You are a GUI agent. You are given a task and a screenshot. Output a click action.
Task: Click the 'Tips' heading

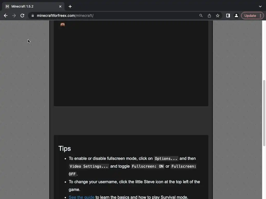click(65, 148)
